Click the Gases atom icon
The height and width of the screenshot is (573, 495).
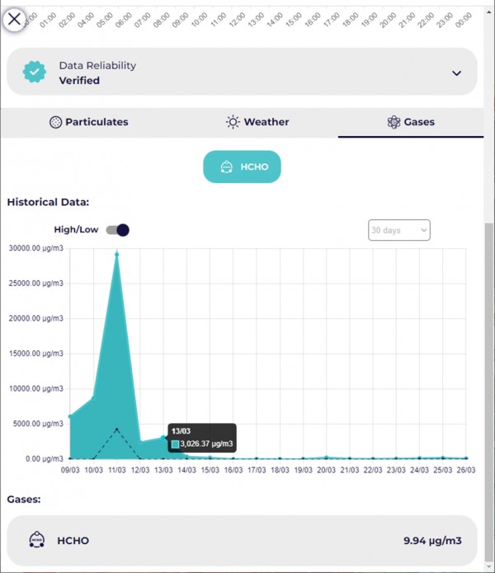pos(394,122)
